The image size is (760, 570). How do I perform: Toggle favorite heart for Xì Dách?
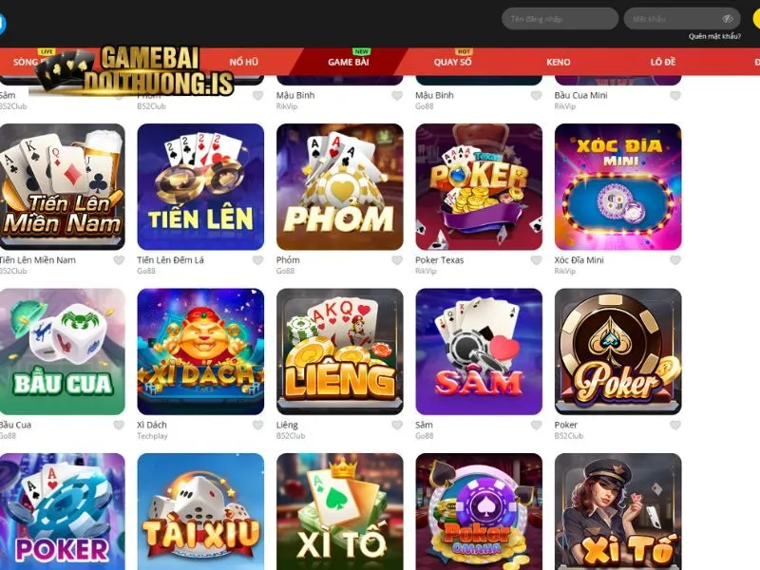tap(257, 425)
